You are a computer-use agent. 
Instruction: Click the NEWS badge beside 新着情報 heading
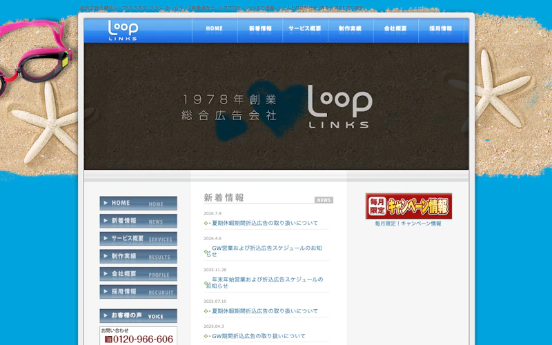tap(324, 200)
